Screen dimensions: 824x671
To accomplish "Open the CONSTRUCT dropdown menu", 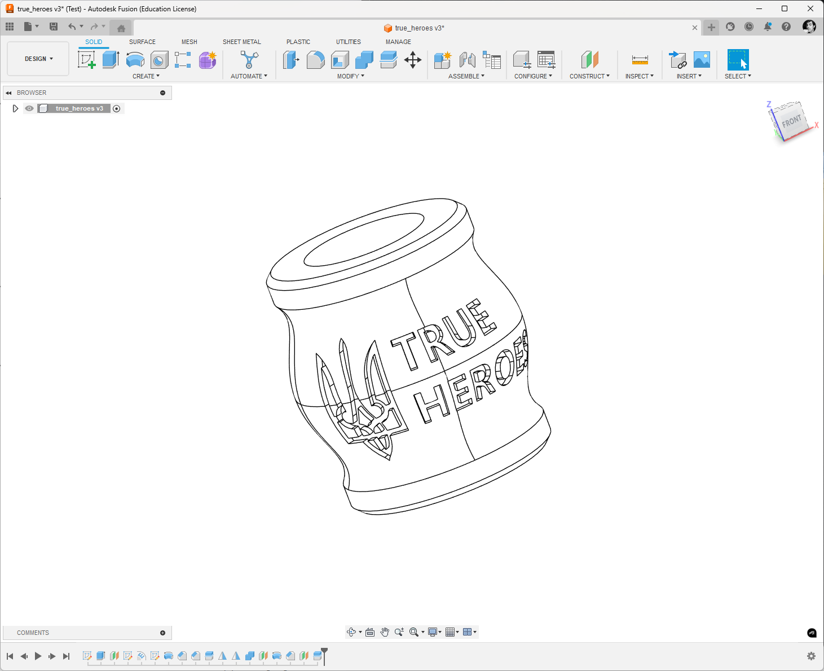I will [x=589, y=76].
